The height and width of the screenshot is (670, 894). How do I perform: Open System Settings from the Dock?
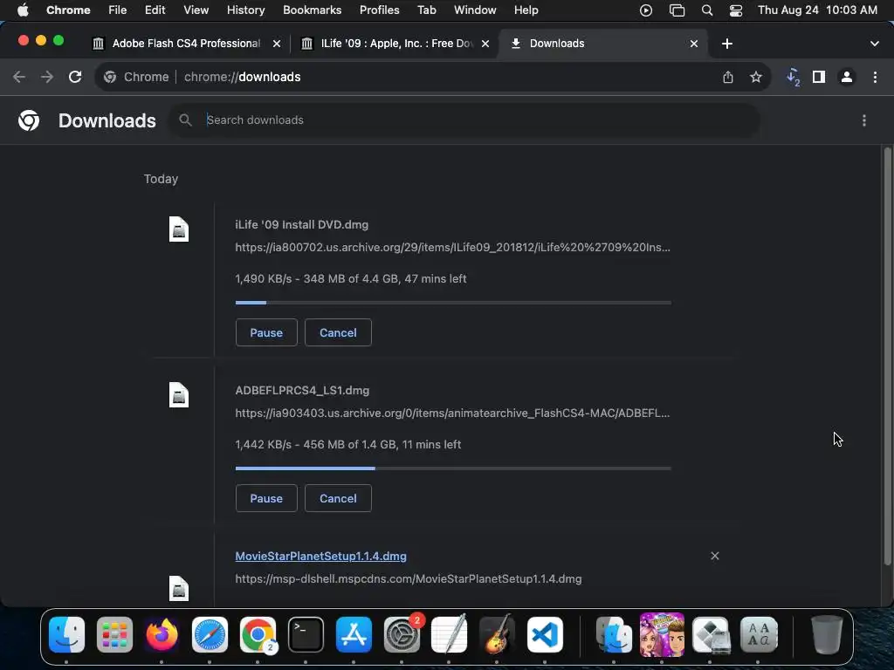[x=402, y=635]
